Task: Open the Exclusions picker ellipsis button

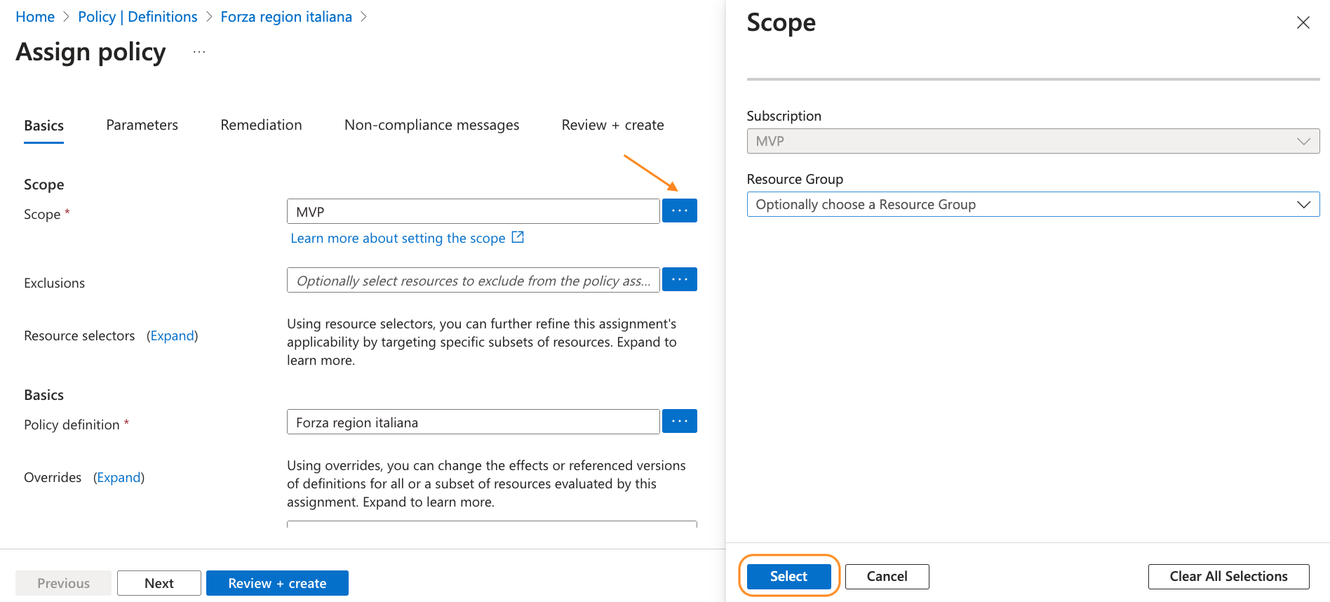Action: coord(679,279)
